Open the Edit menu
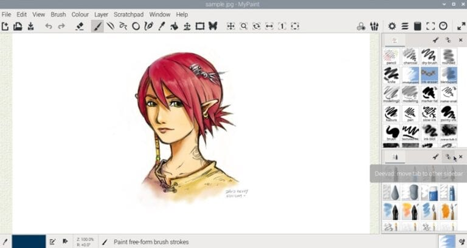 tap(21, 15)
